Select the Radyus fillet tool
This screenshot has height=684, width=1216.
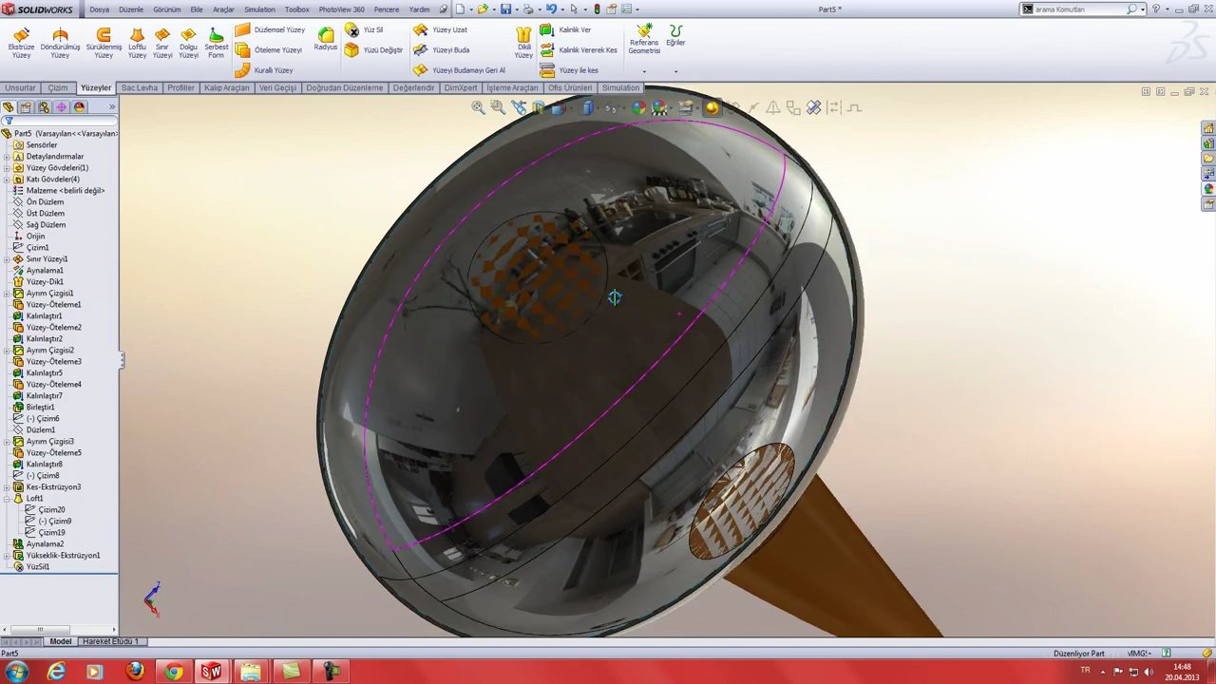click(326, 39)
